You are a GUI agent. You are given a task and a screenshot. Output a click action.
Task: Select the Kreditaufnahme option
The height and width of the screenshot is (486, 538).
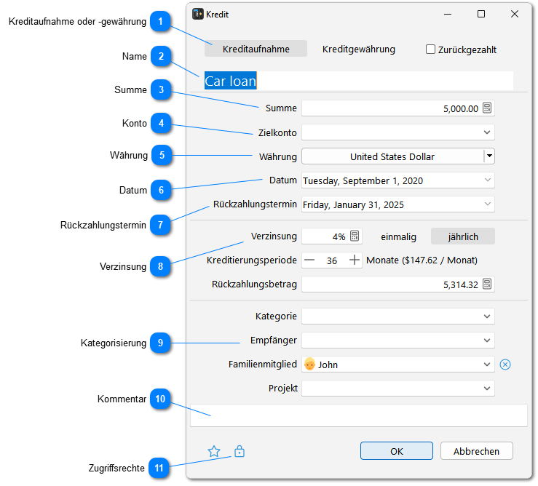point(256,49)
